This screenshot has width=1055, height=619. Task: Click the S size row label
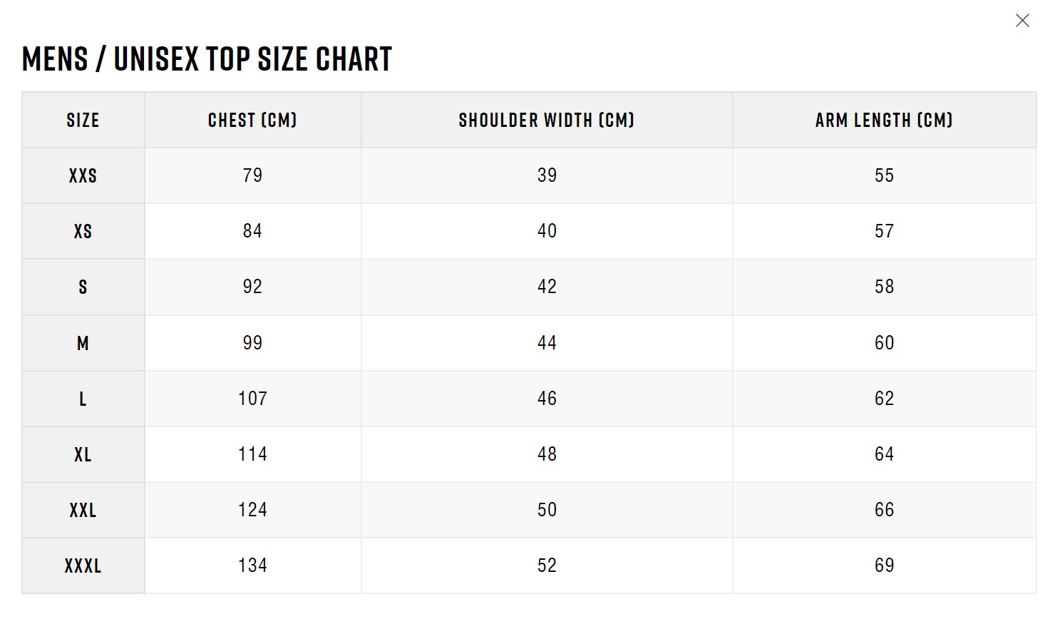pos(83,287)
